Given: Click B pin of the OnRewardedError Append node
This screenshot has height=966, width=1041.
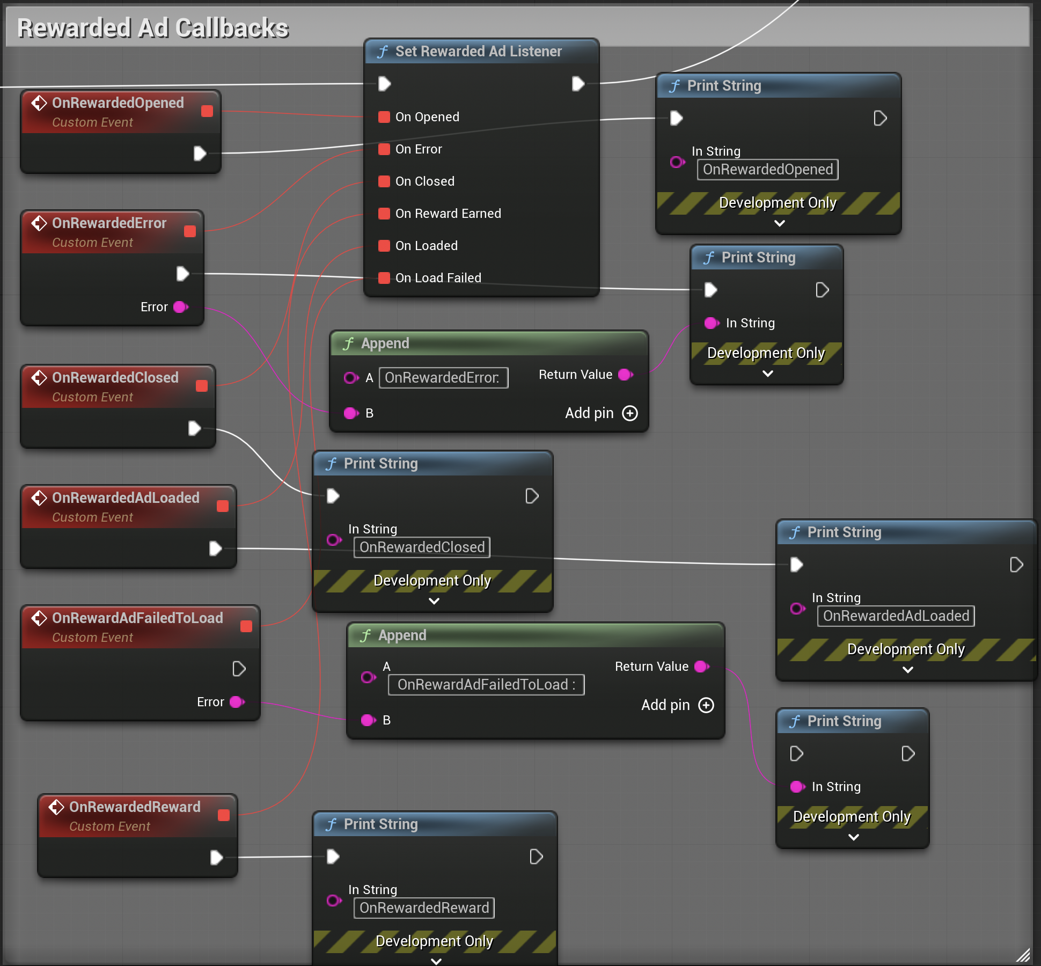Looking at the screenshot, I should (x=351, y=413).
